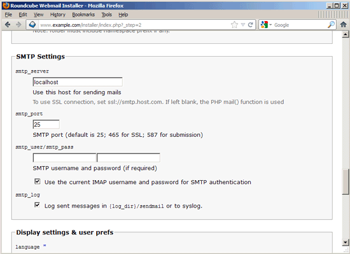350x254 pixels.
Task: Open the History menu
Action: click(57, 15)
